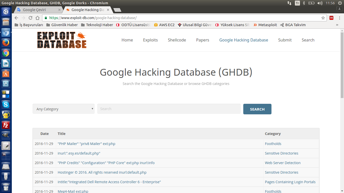The image size is (344, 193).
Task: Open Ubuntu Dash from launcher
Action: [6, 12]
